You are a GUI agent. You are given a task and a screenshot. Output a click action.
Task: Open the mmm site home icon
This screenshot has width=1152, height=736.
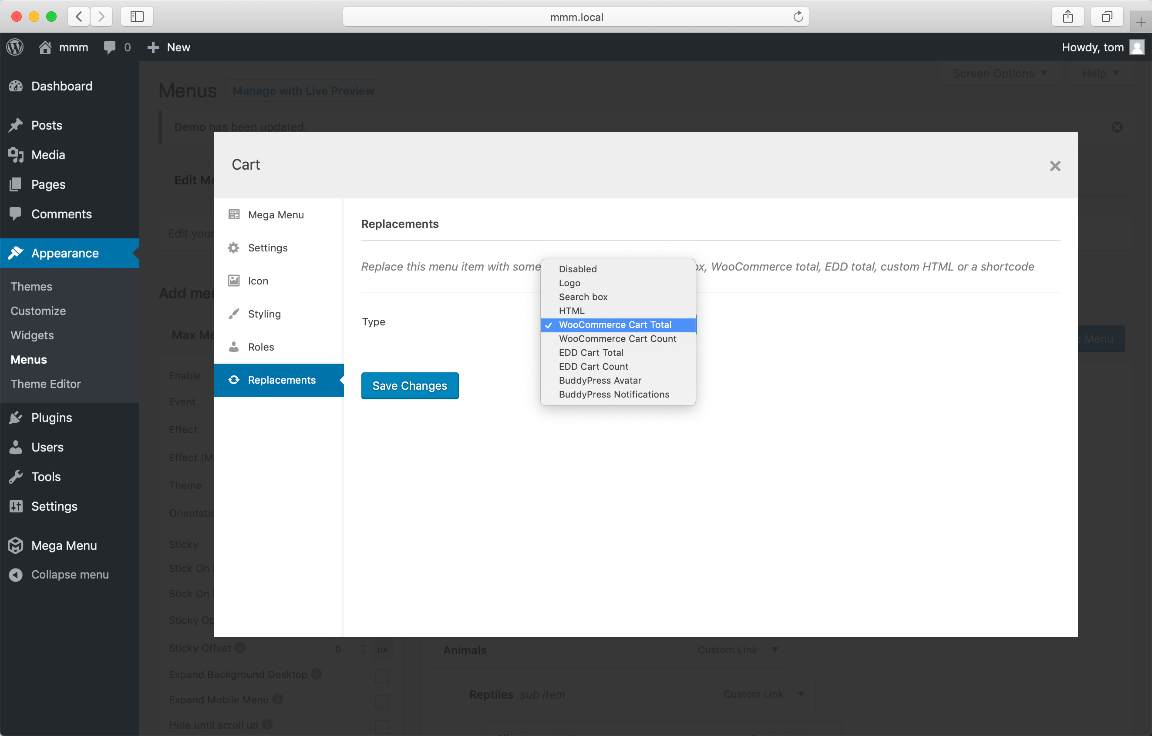tap(45, 47)
